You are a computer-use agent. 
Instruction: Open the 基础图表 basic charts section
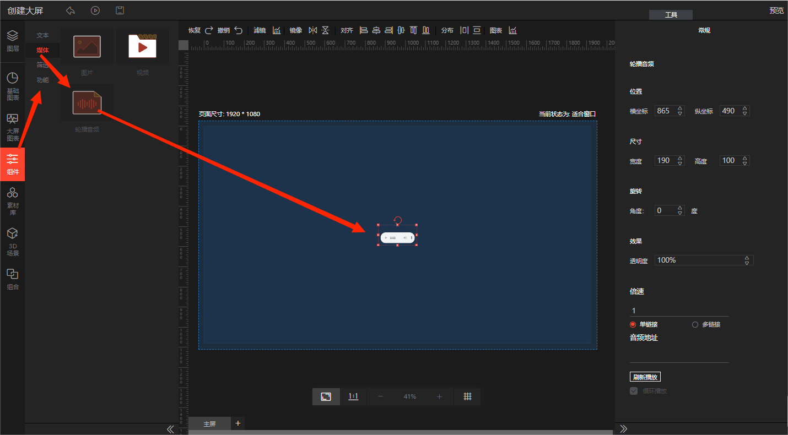pos(12,86)
